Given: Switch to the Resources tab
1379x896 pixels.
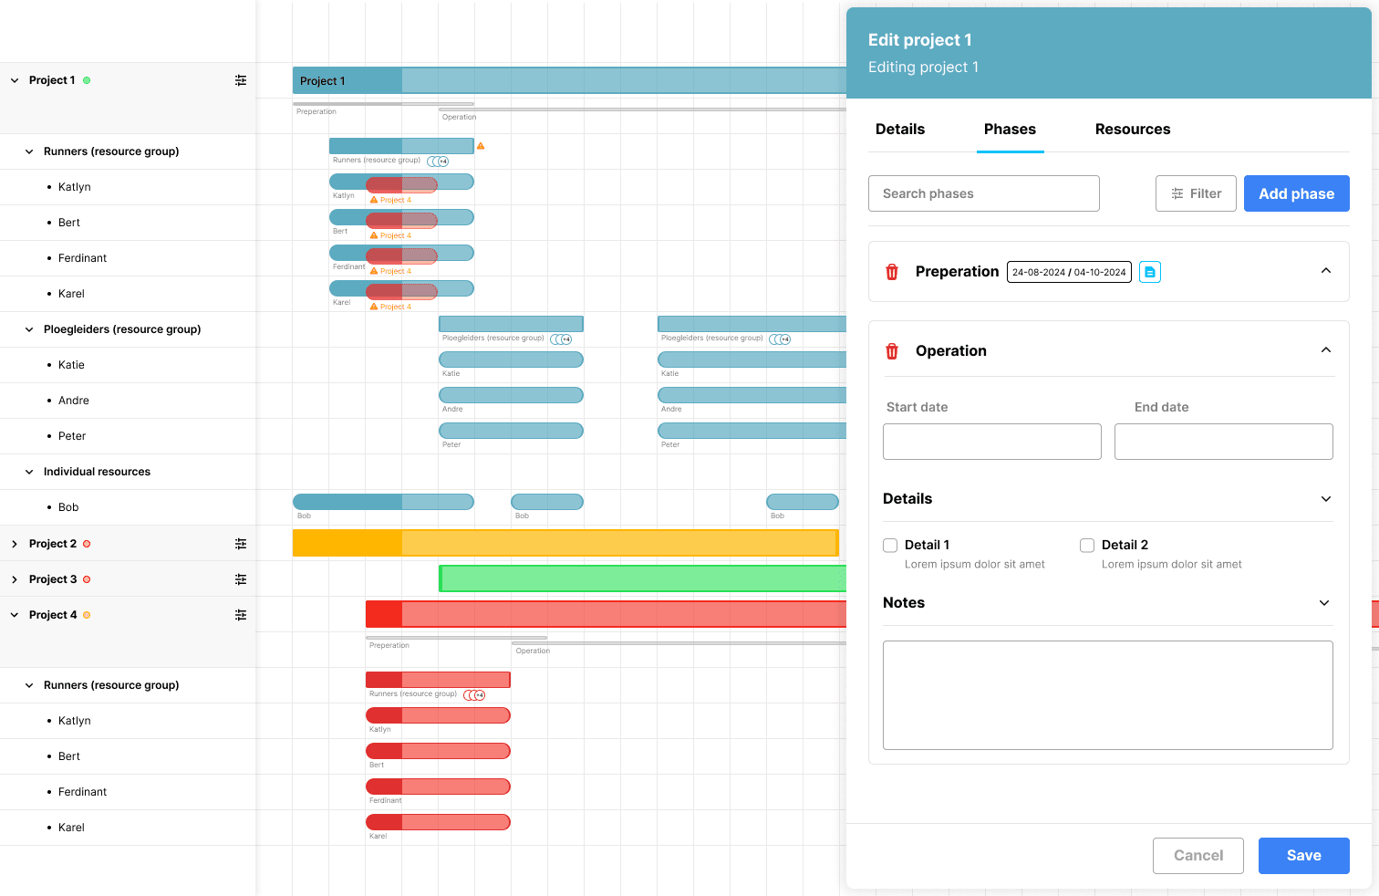Looking at the screenshot, I should (1133, 130).
